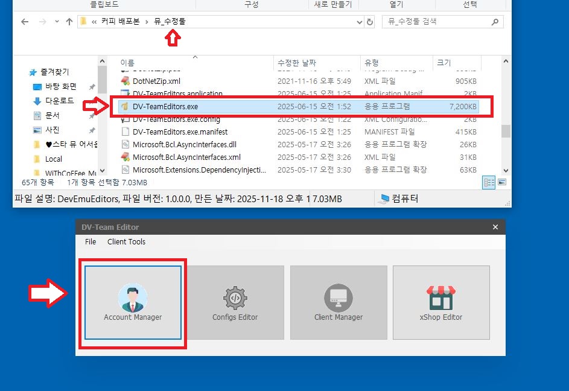Refresh the folder using the refresh icon
This screenshot has width=569, height=391.
point(370,22)
